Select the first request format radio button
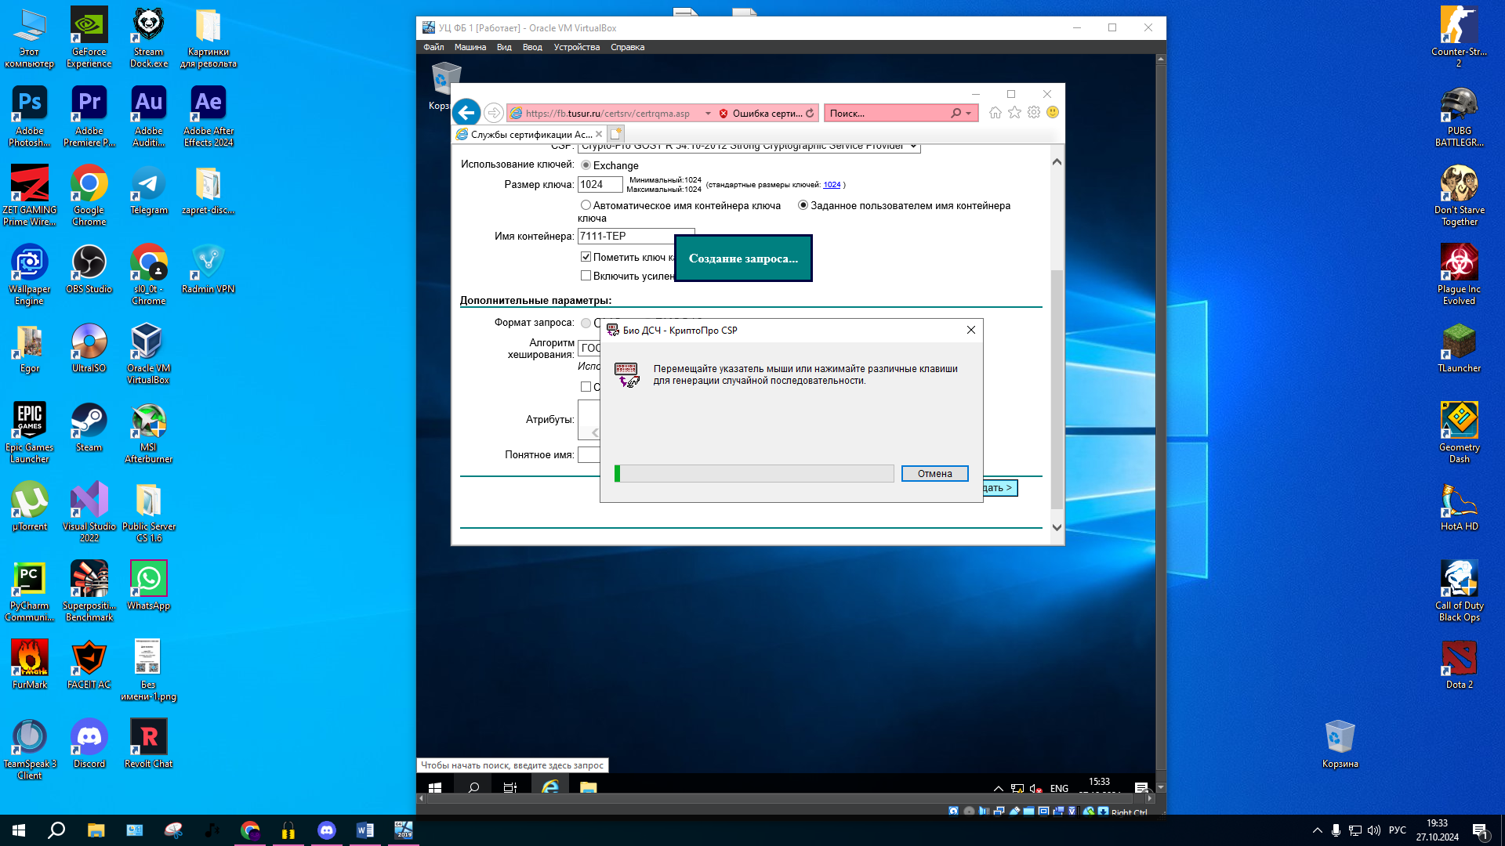Screen dimensions: 1505x846 pyautogui.click(x=586, y=323)
